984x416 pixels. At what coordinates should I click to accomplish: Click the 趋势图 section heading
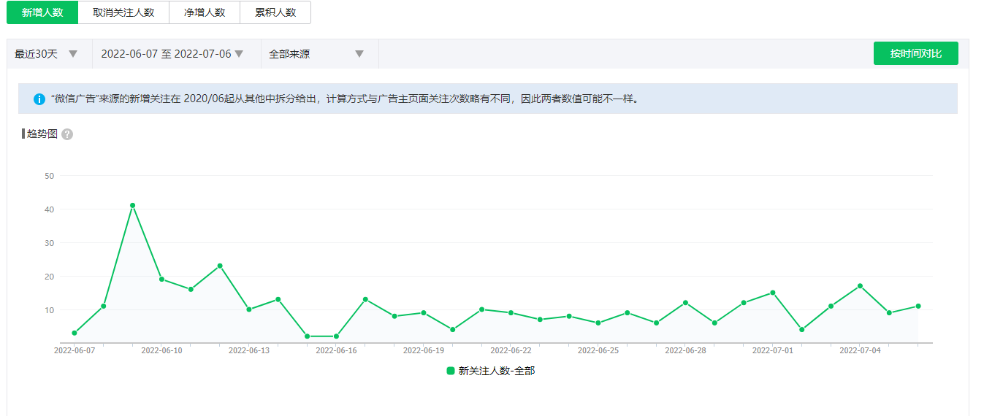[x=42, y=134]
